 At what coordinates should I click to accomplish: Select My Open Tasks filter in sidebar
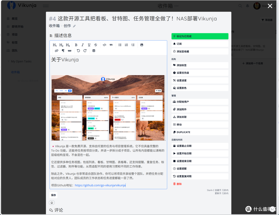(x=21, y=61)
